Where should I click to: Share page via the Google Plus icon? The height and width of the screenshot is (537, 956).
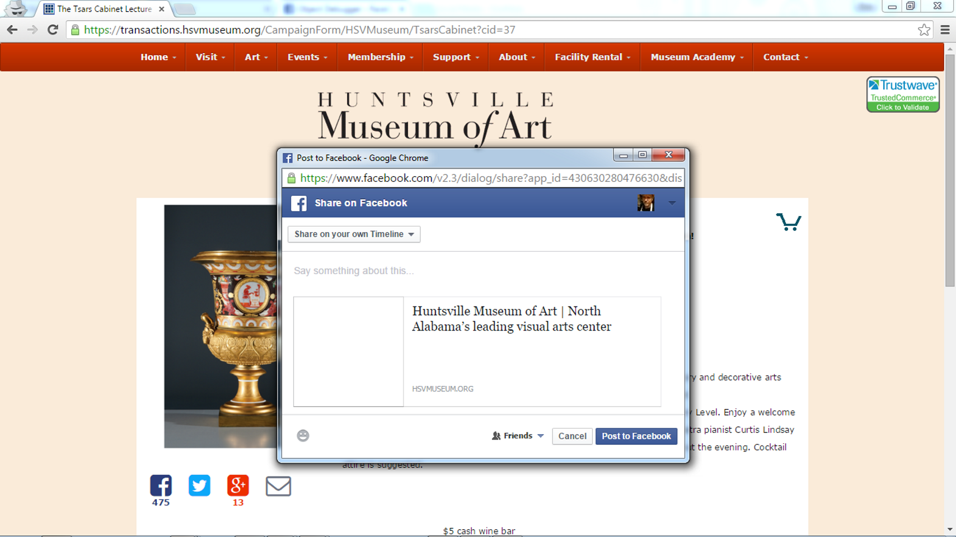238,485
